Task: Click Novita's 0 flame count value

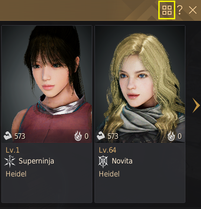Action: pos(180,136)
